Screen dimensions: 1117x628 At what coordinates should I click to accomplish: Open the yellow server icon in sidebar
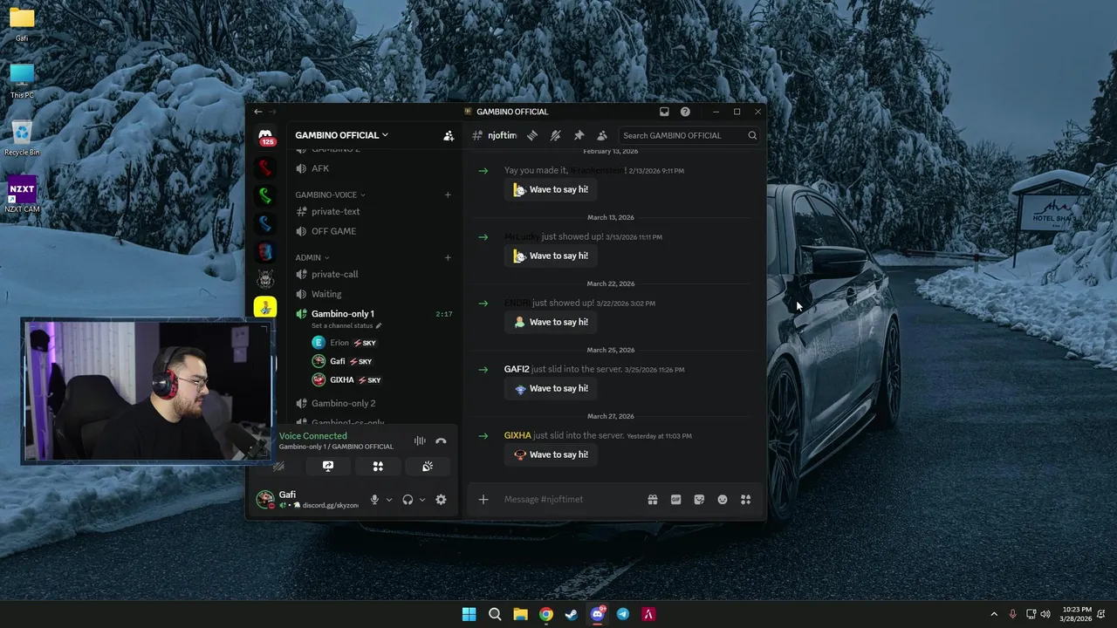click(265, 308)
